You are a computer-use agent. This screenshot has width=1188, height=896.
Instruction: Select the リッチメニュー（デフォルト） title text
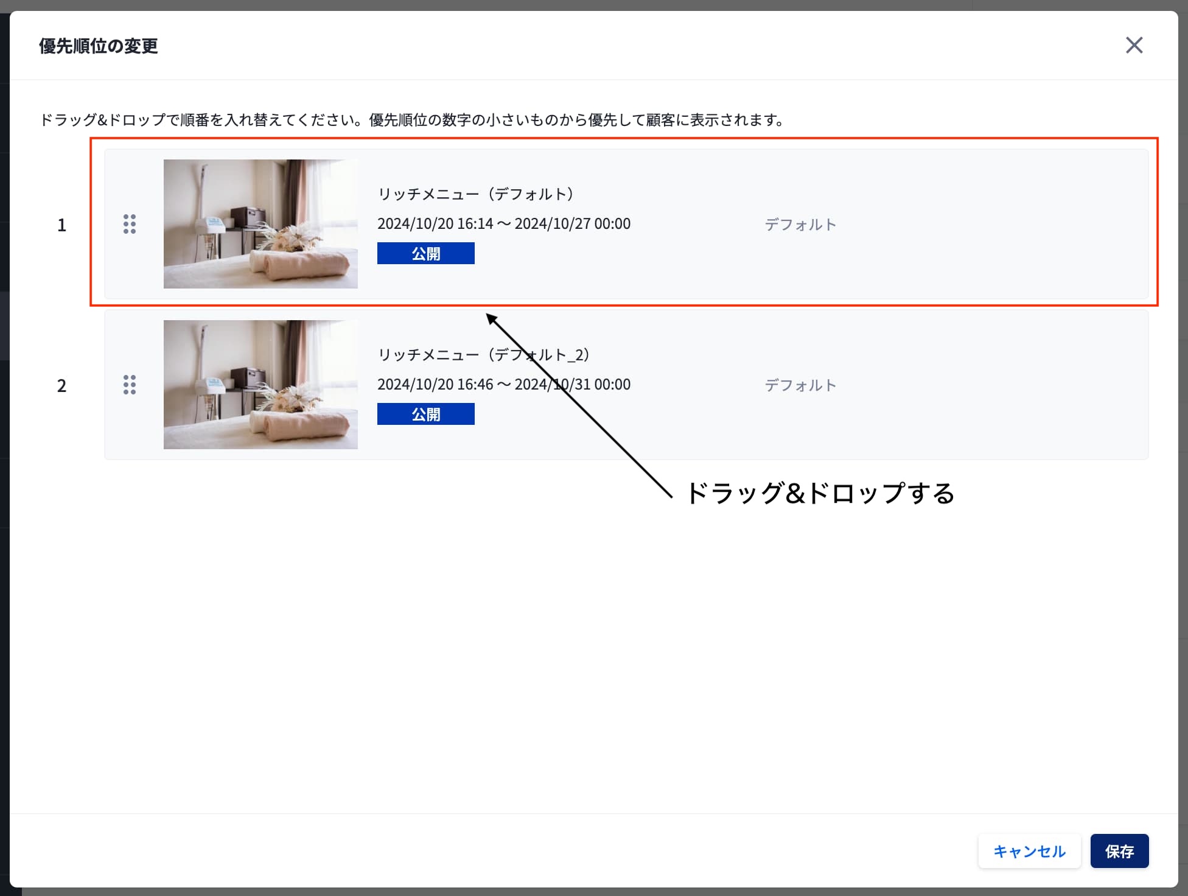[x=475, y=194]
